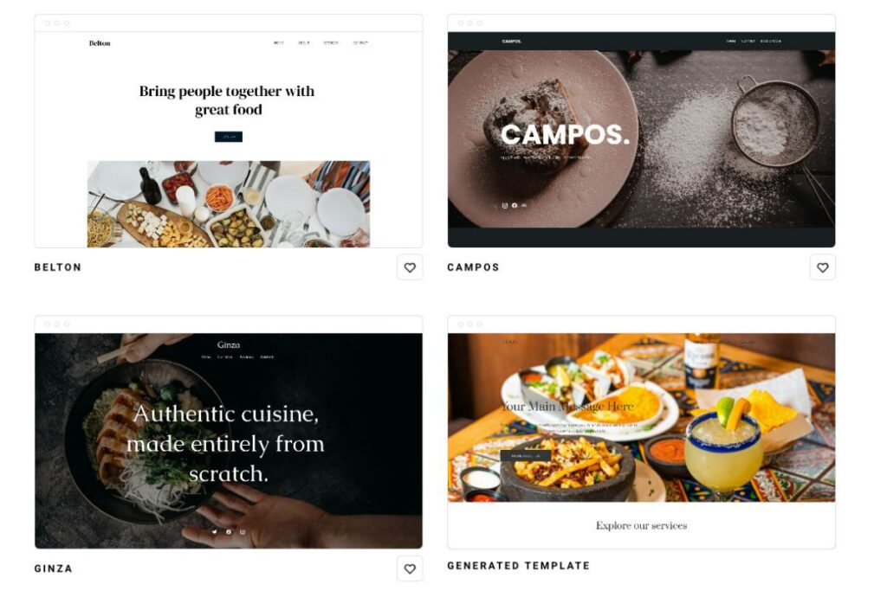
Task: Open the Belton template preview thumbnail
Action: (229, 131)
